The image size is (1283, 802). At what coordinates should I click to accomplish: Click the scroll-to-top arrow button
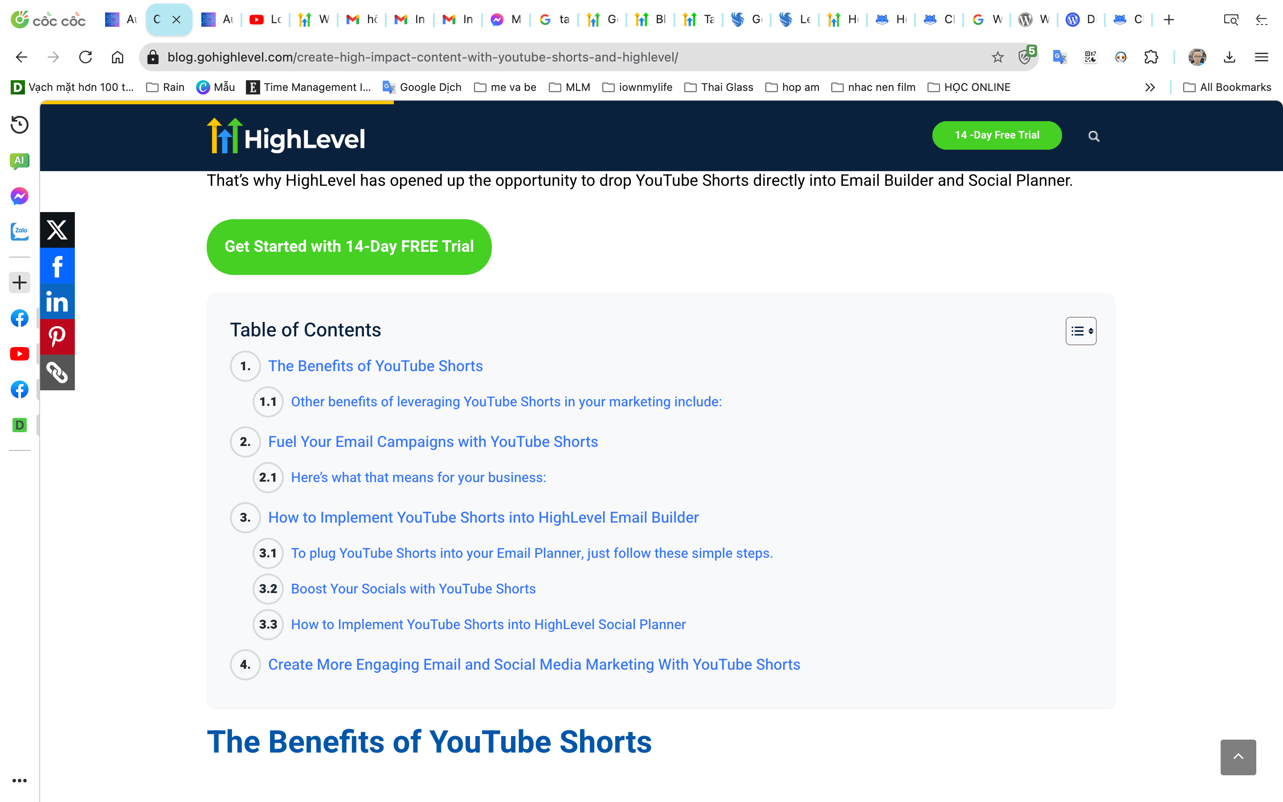[1238, 757]
